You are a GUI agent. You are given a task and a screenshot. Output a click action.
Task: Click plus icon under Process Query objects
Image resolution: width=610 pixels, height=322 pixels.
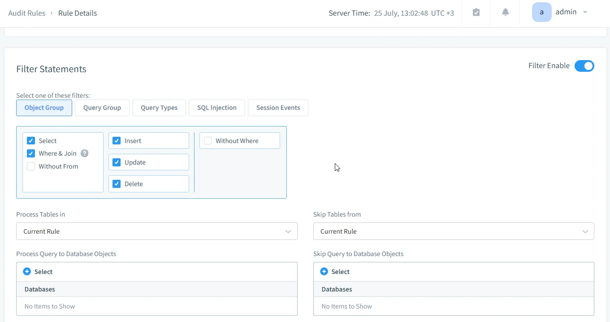click(x=27, y=272)
